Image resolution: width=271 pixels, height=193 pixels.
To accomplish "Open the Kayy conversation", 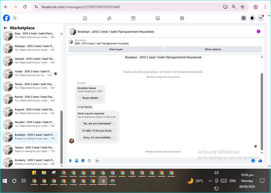I will 30,35.
